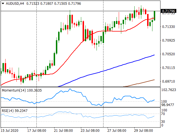This screenshot has height=134, width=178.
Task: Select the current price label 0.71796
Action: 169,11
